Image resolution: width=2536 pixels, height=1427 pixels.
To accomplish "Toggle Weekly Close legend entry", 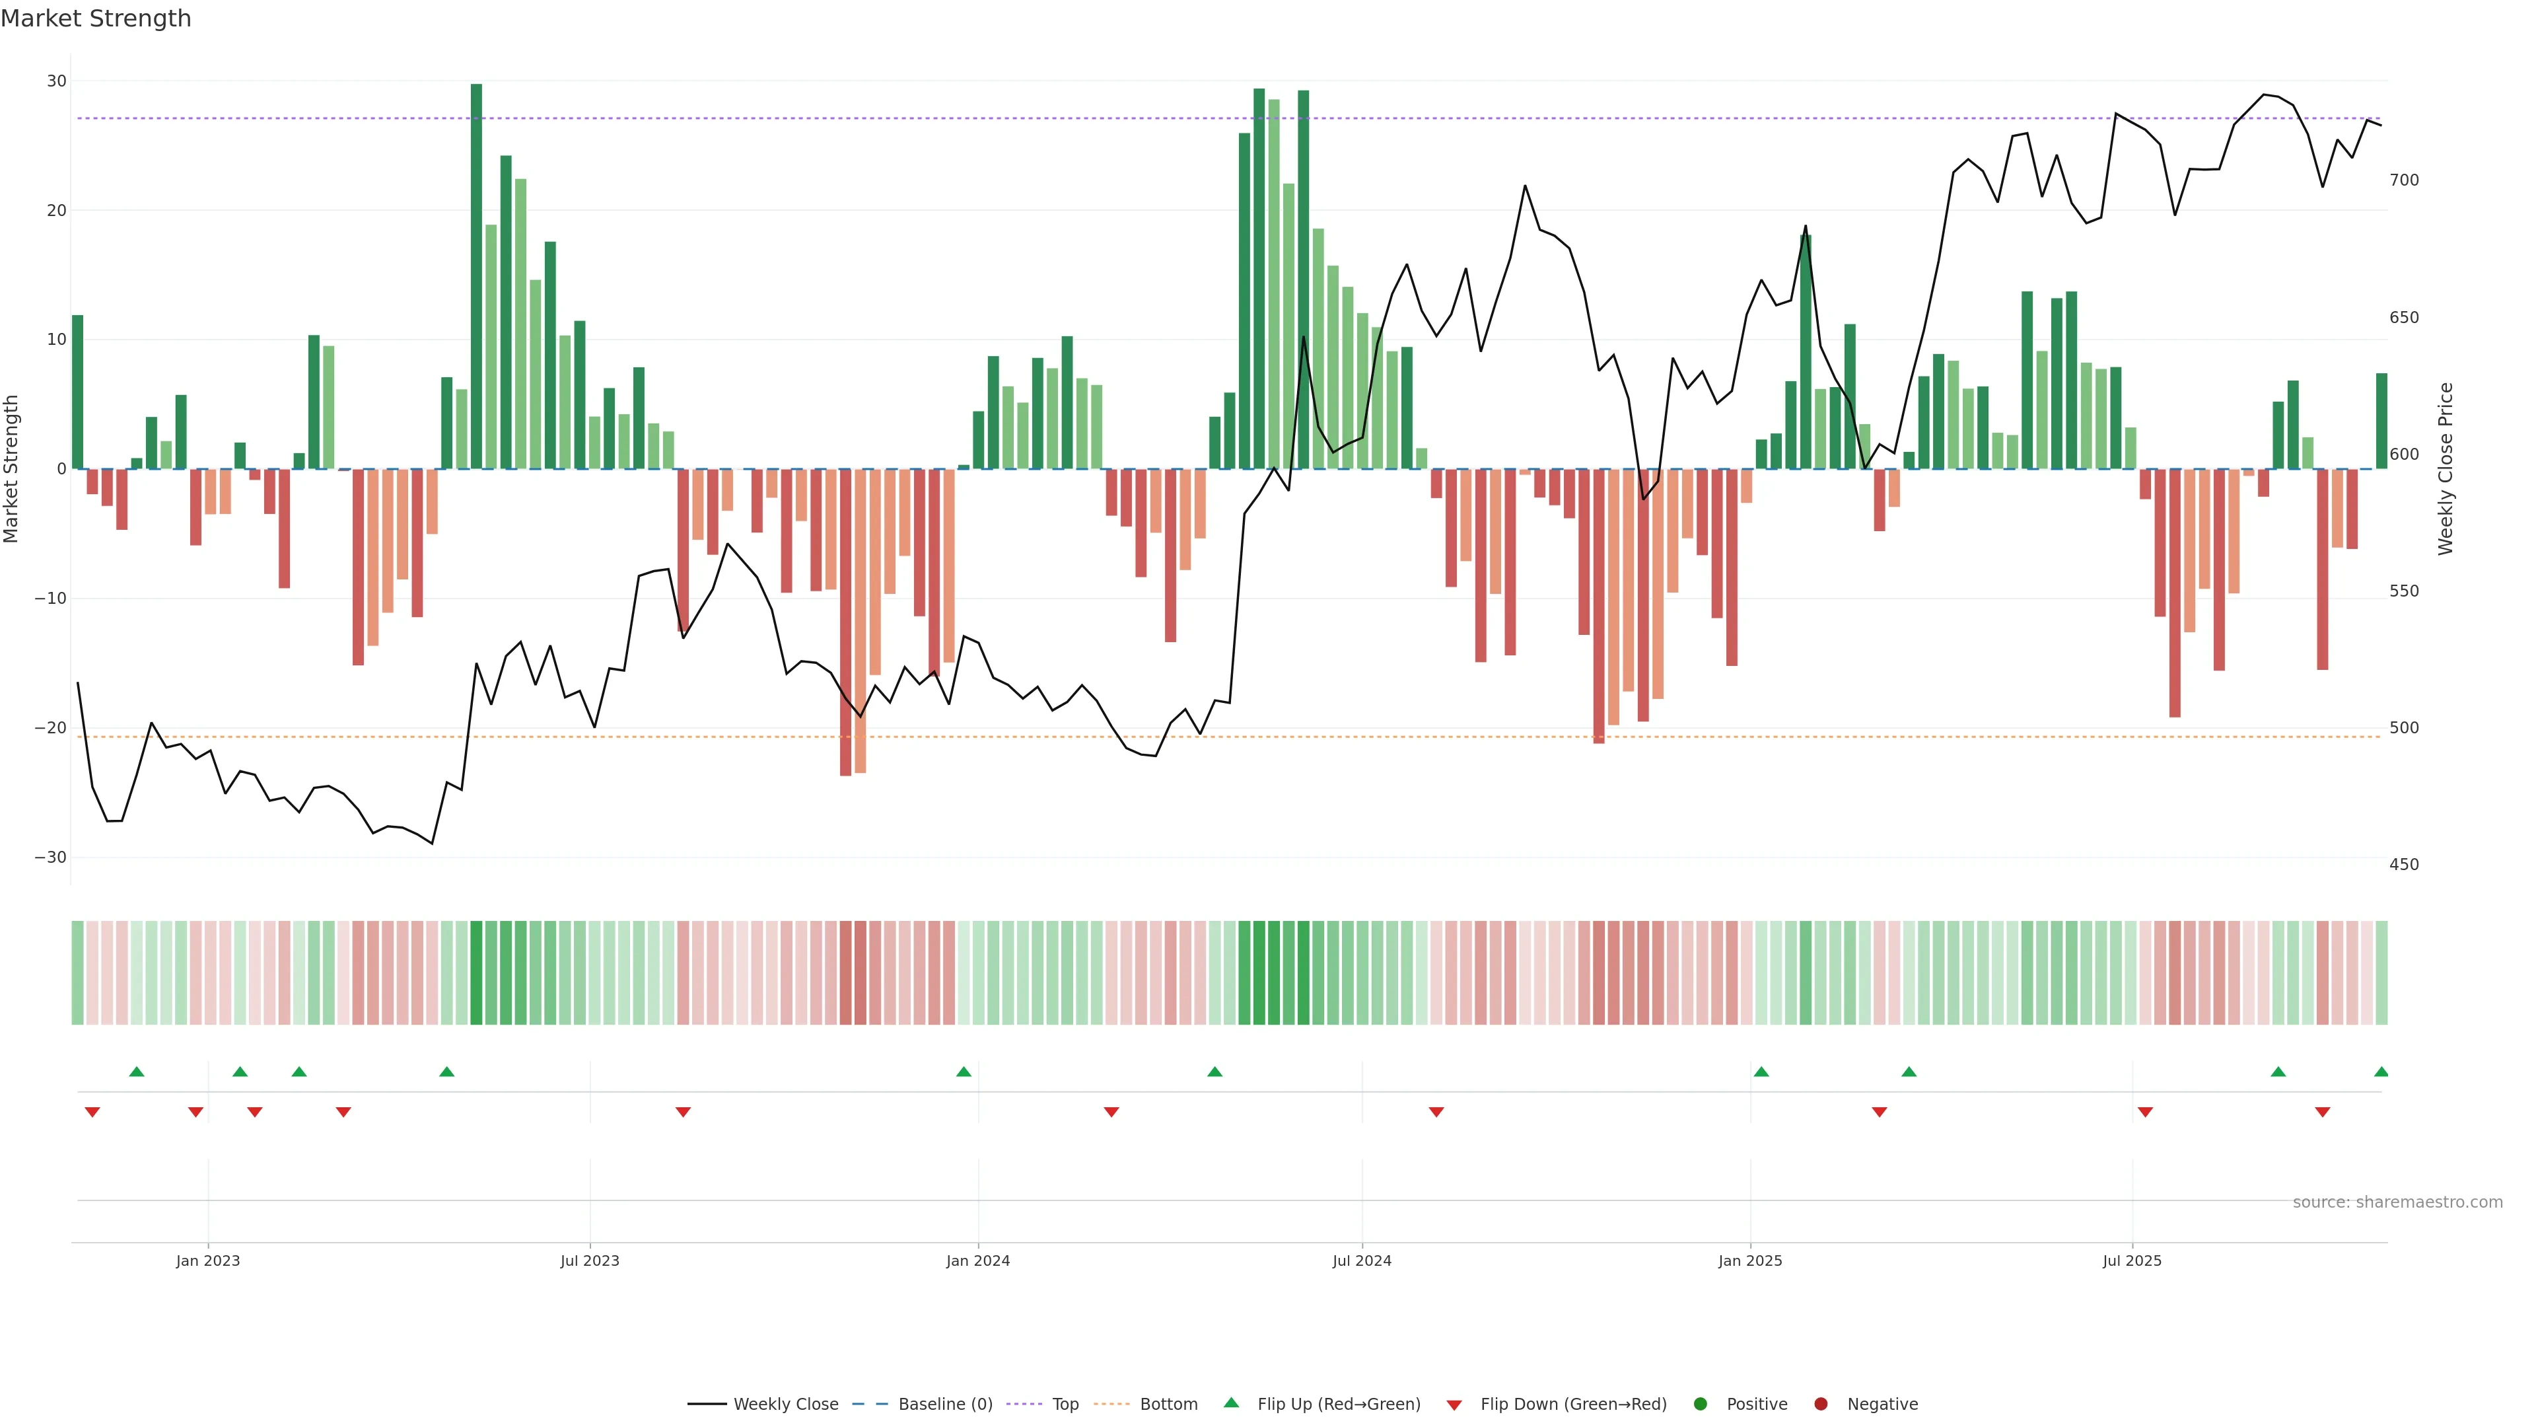I will tap(785, 1403).
